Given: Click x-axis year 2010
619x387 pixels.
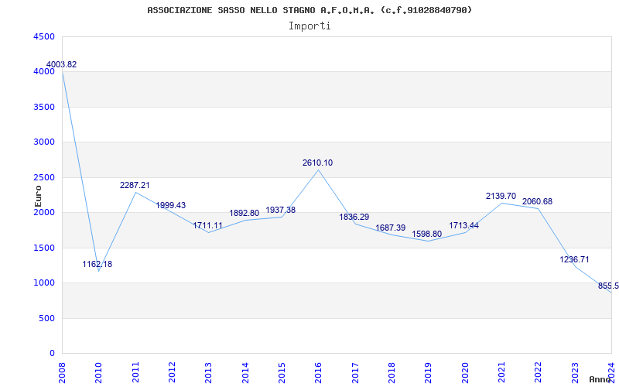Looking at the screenshot, I should coord(99,372).
